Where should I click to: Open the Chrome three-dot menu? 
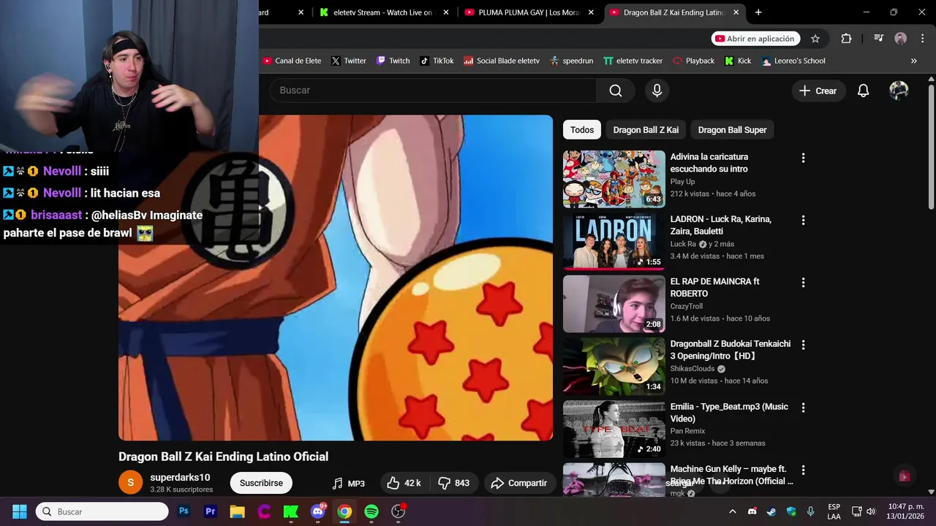pos(921,39)
